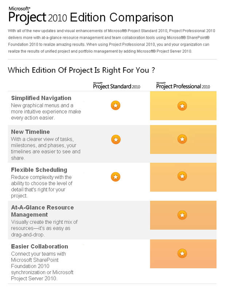The image size is (225, 292).
Task: Click the Microsoft Project 2010 title logo
Action: click(37, 15)
